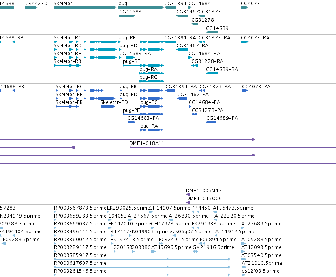Viewport: 336px width, 277px height.
Task: Click the CG31391-RA transcript label
Action: point(180,38)
